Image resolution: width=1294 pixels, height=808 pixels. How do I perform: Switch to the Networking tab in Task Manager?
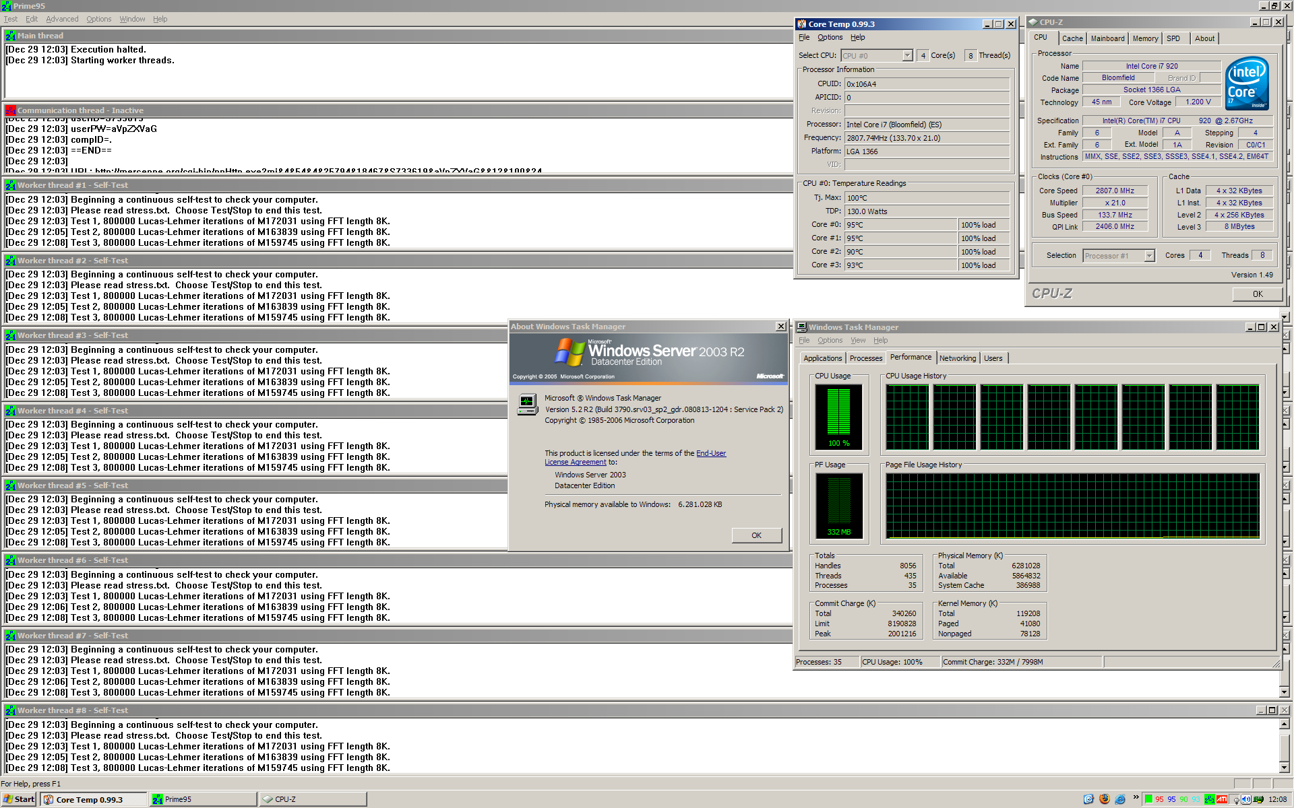tap(957, 358)
